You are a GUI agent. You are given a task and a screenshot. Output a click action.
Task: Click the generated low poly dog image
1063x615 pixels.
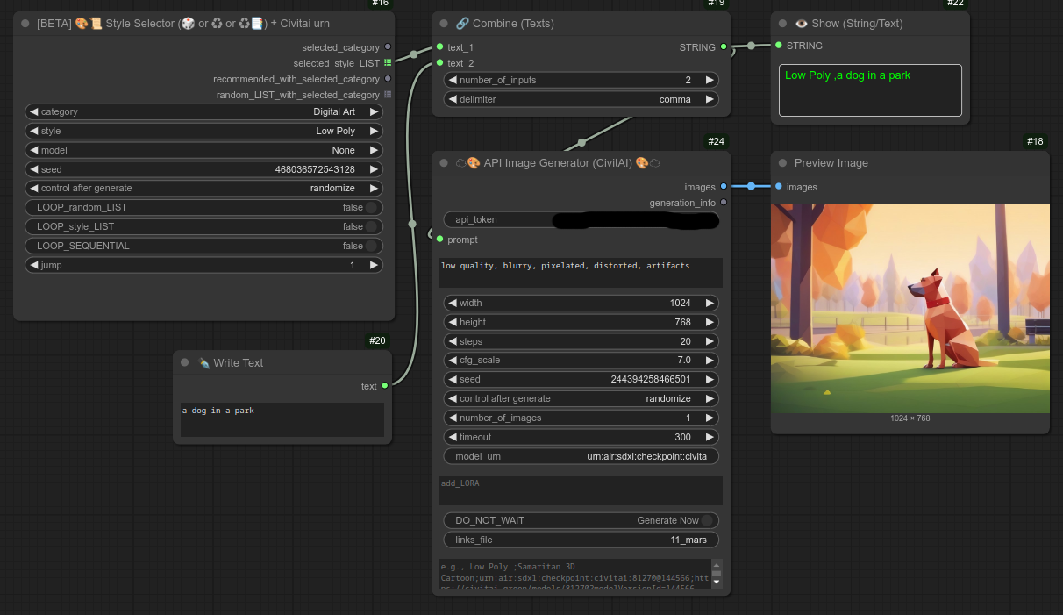[x=910, y=309]
